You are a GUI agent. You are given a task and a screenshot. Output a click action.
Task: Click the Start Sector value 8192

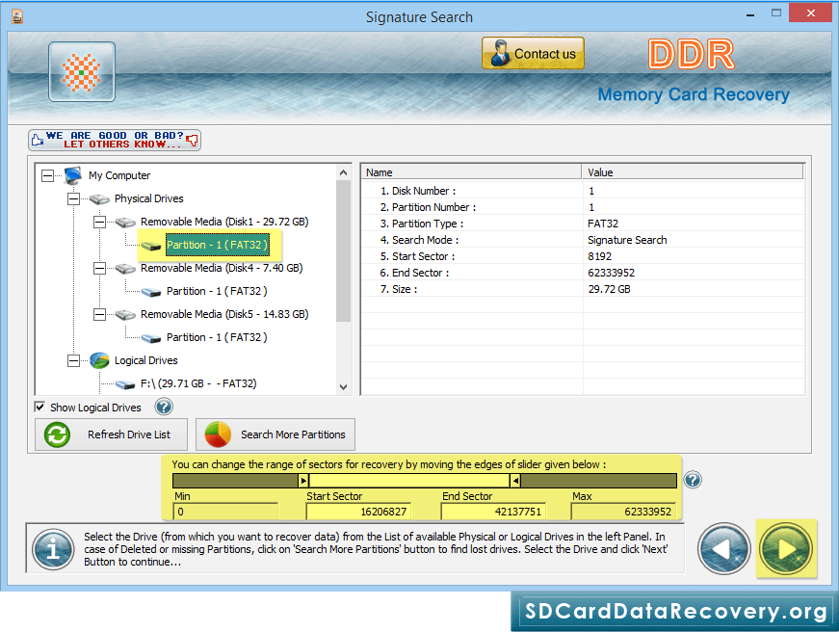(x=599, y=256)
